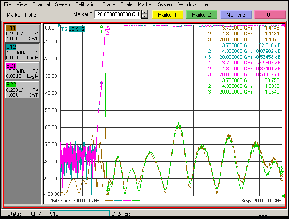Open the Trace menu
289x219 pixels.
[x=109, y=4]
